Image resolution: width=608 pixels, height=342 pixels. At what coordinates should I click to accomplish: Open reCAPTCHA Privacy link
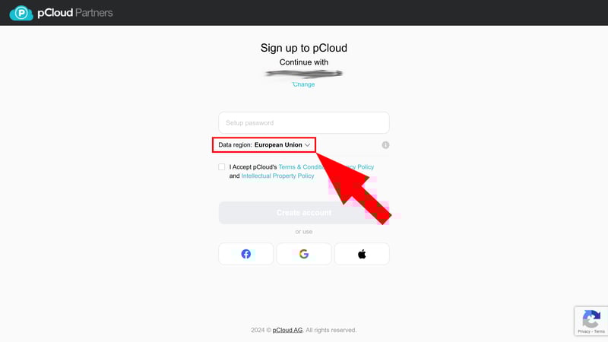pyautogui.click(x=584, y=331)
